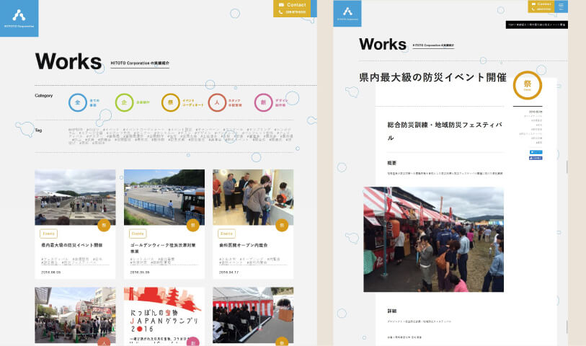Select the green 企 category circle

tap(124, 102)
